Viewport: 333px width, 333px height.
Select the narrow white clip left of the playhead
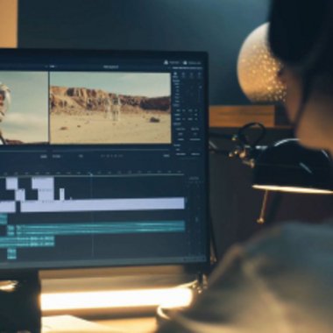[x=62, y=195]
